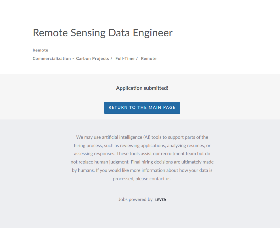The image size is (280, 228).
Task: Click 'hiring process' in the disclaimer paragraph
Action: tap(88, 145)
